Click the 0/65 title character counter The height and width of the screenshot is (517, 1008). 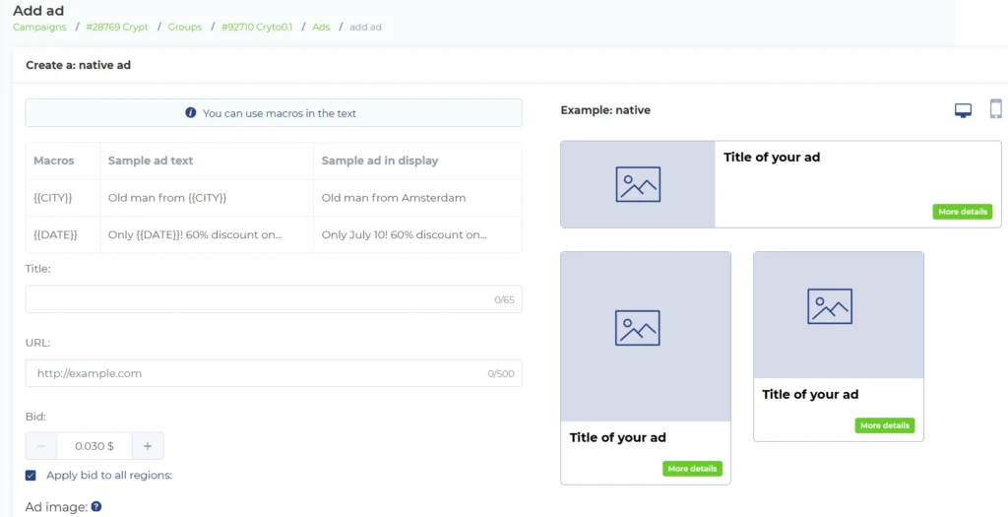[x=505, y=299]
